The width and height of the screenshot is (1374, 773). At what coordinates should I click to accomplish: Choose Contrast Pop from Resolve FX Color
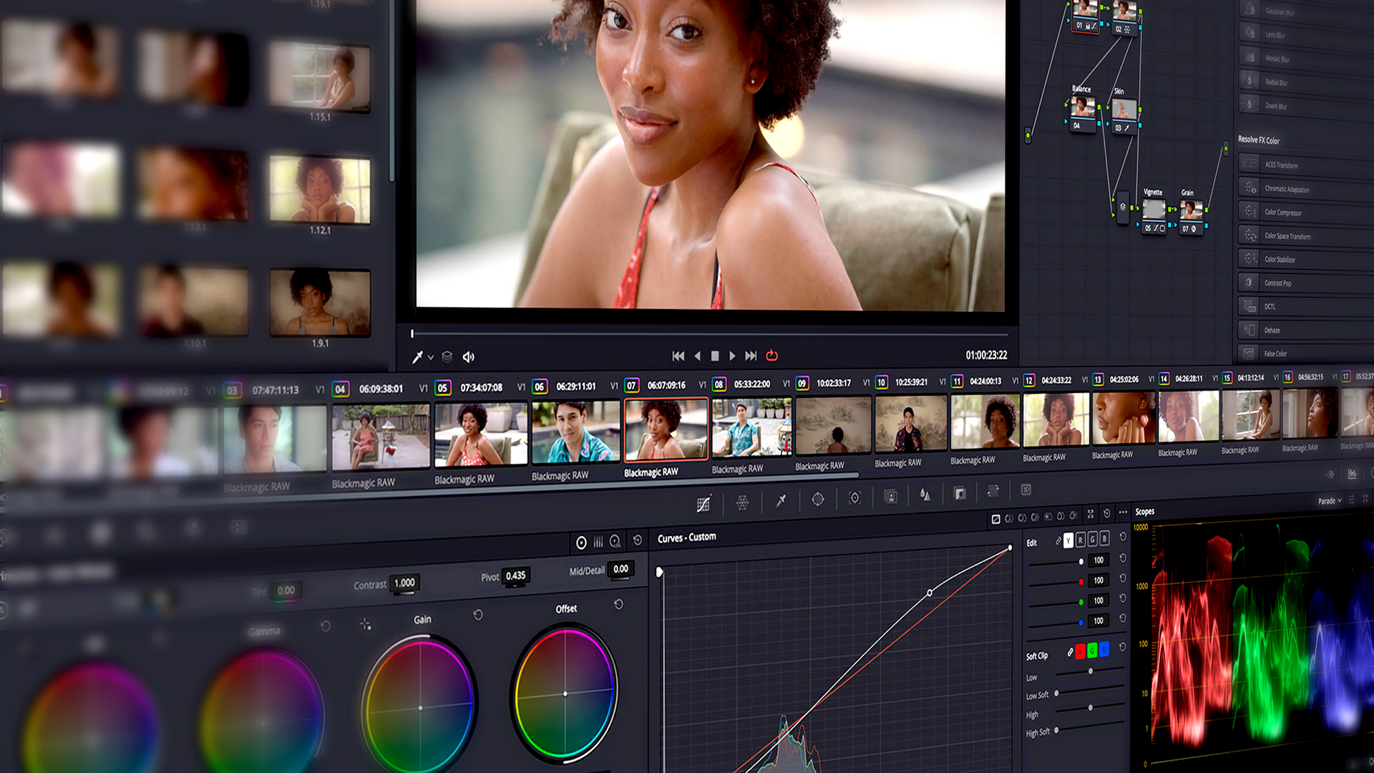(1277, 283)
